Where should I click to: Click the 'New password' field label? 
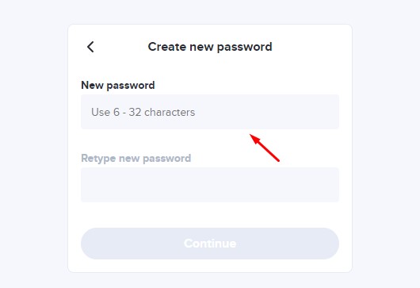118,86
